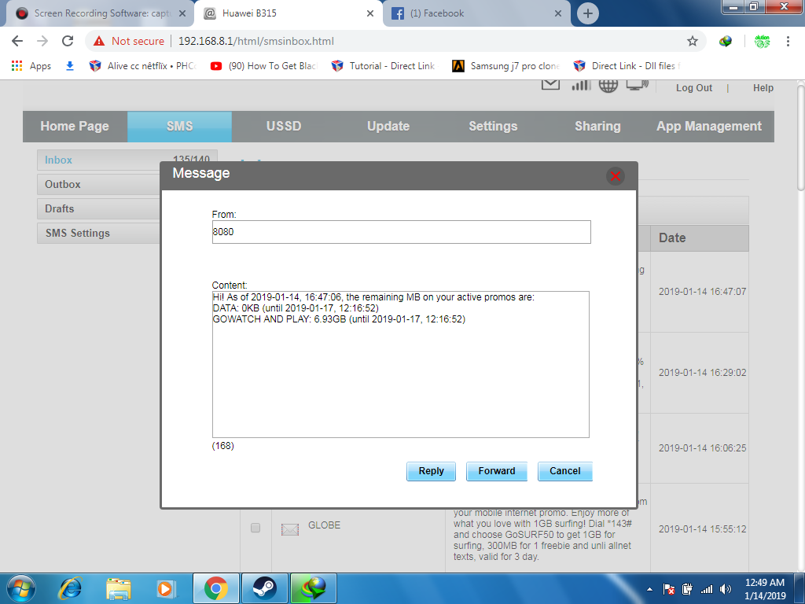Click date 2019-01-14 16:06:25
This screenshot has width=805, height=604.
tap(702, 448)
